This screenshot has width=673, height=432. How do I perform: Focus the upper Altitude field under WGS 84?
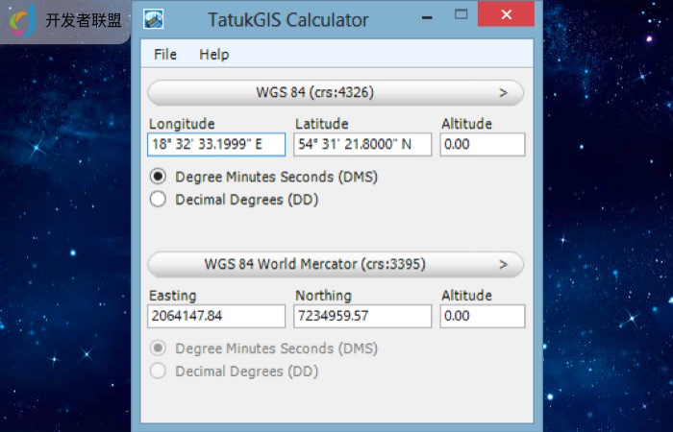tap(482, 145)
